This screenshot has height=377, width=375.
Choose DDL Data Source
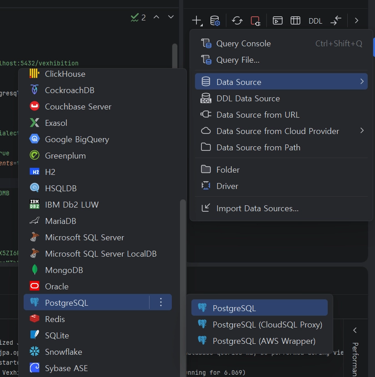pyautogui.click(x=281, y=98)
